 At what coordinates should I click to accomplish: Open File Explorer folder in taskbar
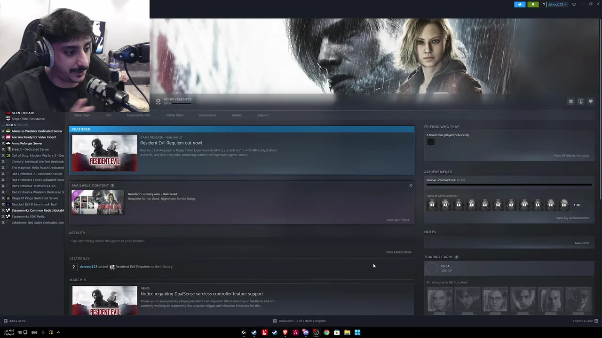click(x=347, y=332)
